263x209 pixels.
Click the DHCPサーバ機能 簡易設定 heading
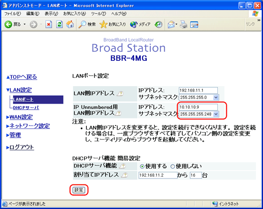tap(106, 158)
